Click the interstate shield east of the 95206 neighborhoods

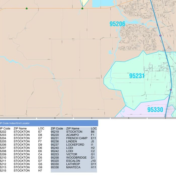click(x=160, y=36)
